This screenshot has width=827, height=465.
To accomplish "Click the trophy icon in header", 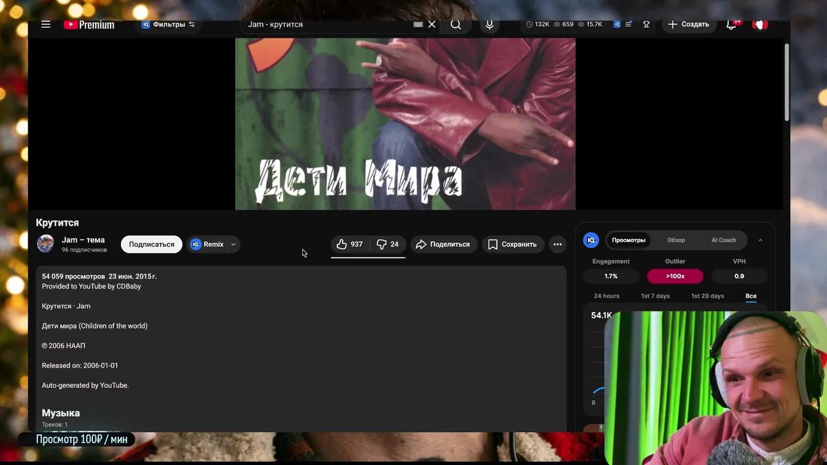I will tap(646, 25).
